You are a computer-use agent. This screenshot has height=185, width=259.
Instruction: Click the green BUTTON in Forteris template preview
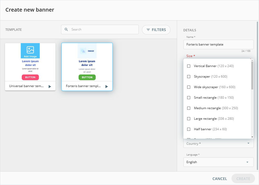(x=87, y=77)
